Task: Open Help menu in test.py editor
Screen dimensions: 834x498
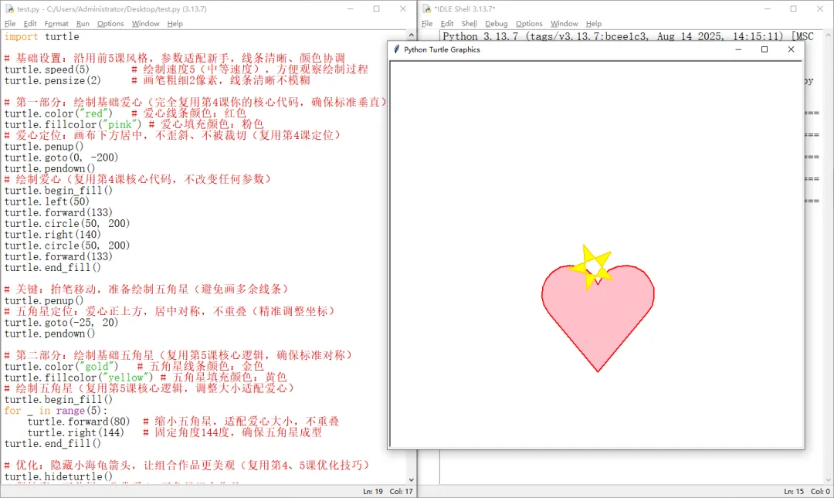Action: (x=175, y=23)
